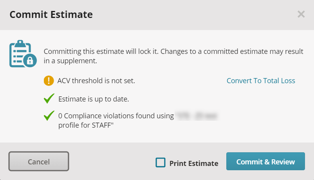This screenshot has width=314, height=180.
Task: Click the orange ACV warning icon
Action: point(49,81)
